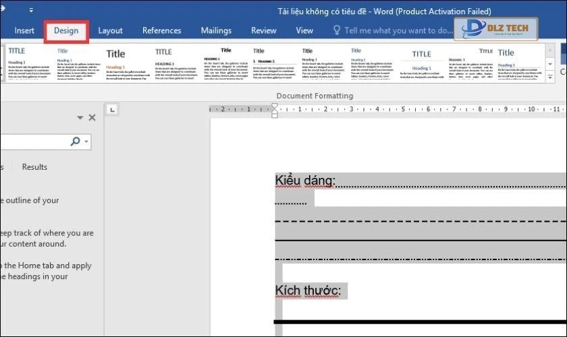Open the View ribbon tab
This screenshot has height=337, width=567.
(304, 30)
